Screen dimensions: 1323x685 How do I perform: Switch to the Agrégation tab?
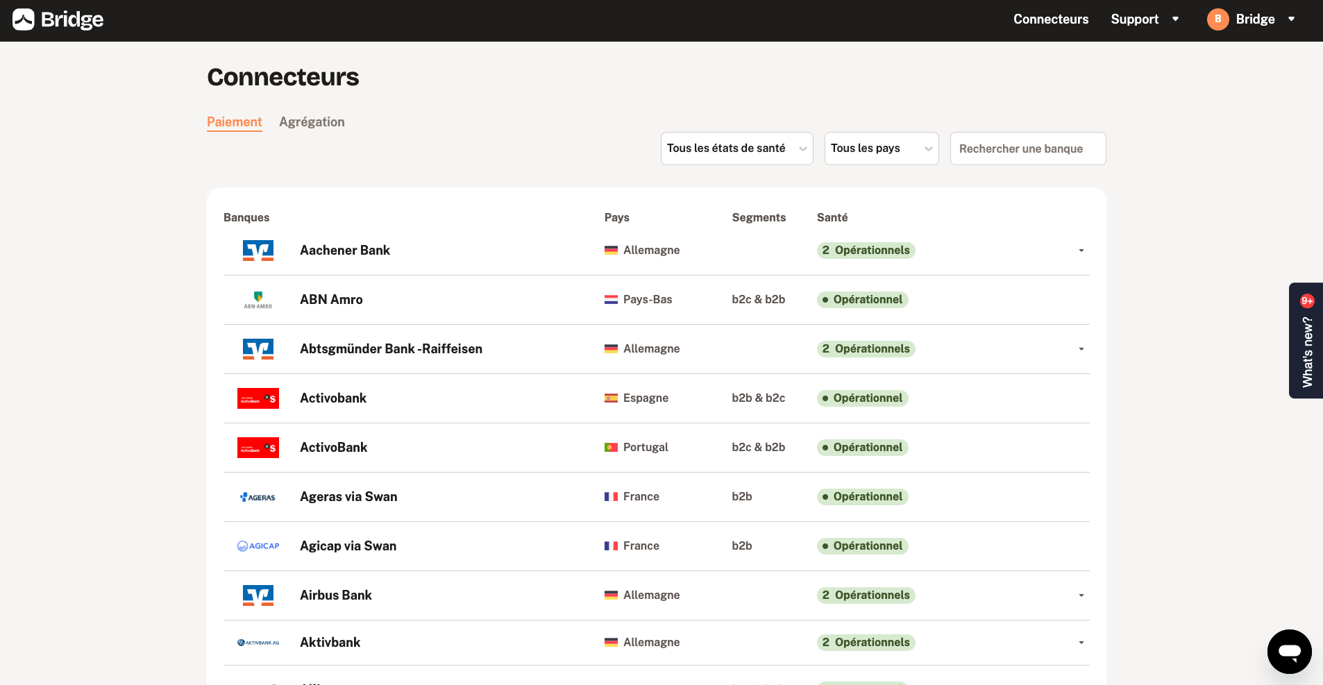point(312,122)
